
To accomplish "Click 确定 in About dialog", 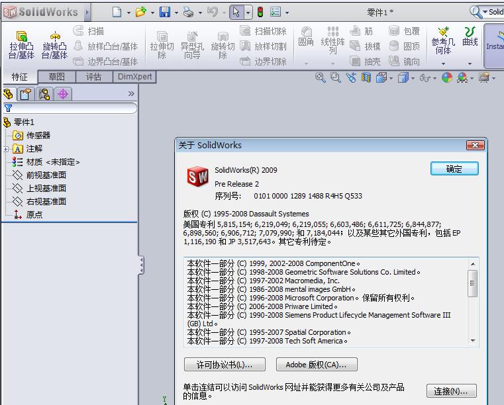I will tap(454, 169).
